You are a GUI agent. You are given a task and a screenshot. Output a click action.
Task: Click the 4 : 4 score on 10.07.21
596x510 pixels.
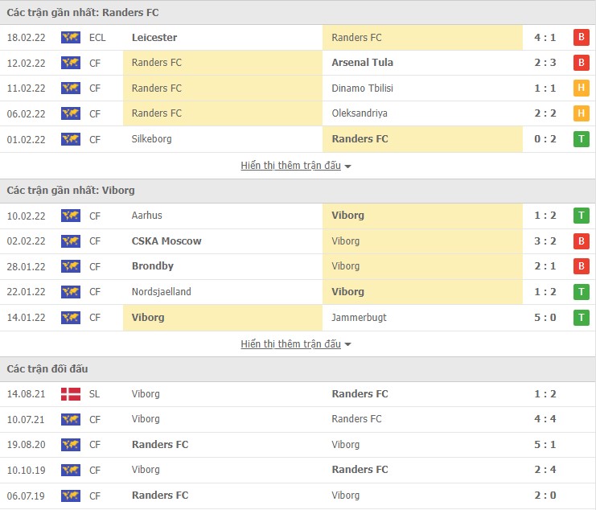[545, 419]
